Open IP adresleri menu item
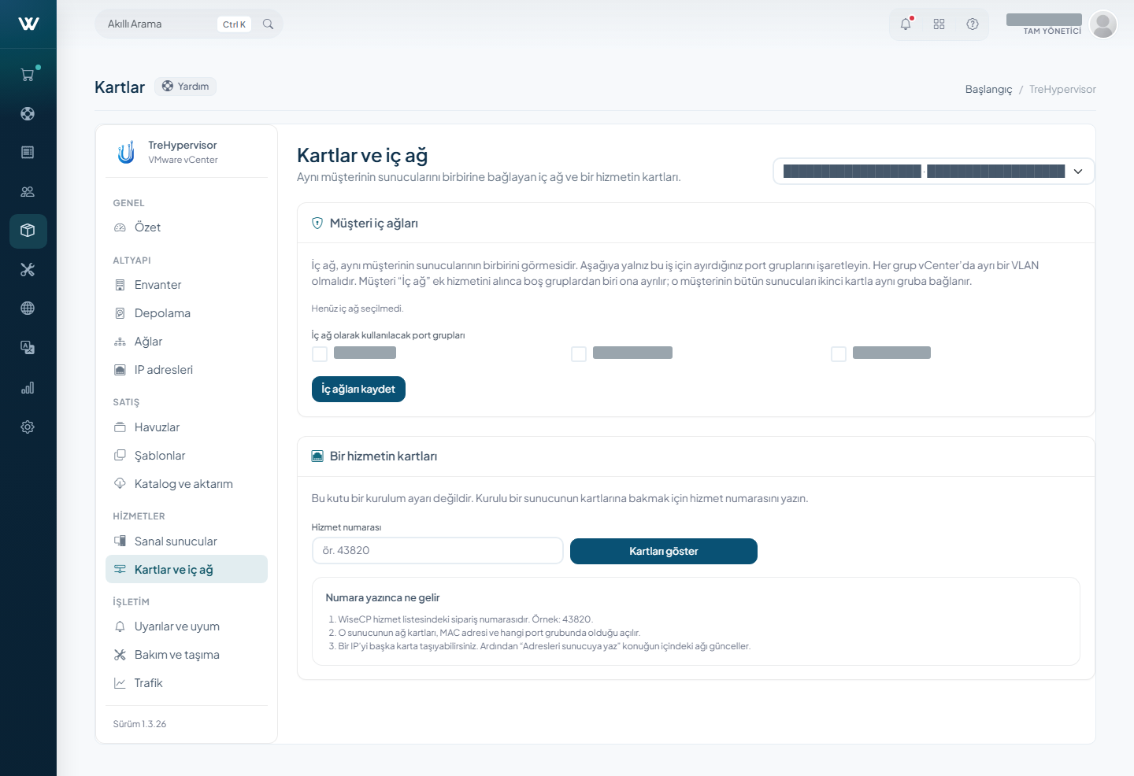The width and height of the screenshot is (1134, 776). (x=187, y=370)
